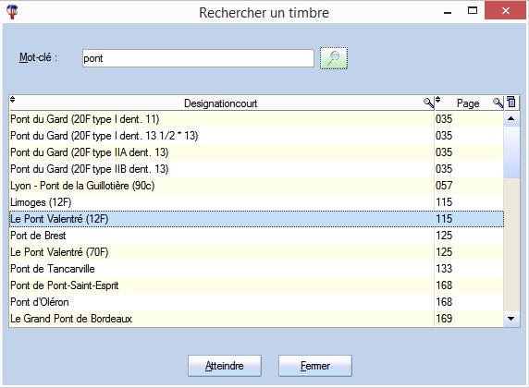This screenshot has height=388, width=529.
Task: Click the magnifier search button beside Mot-clé
Action: (x=334, y=58)
